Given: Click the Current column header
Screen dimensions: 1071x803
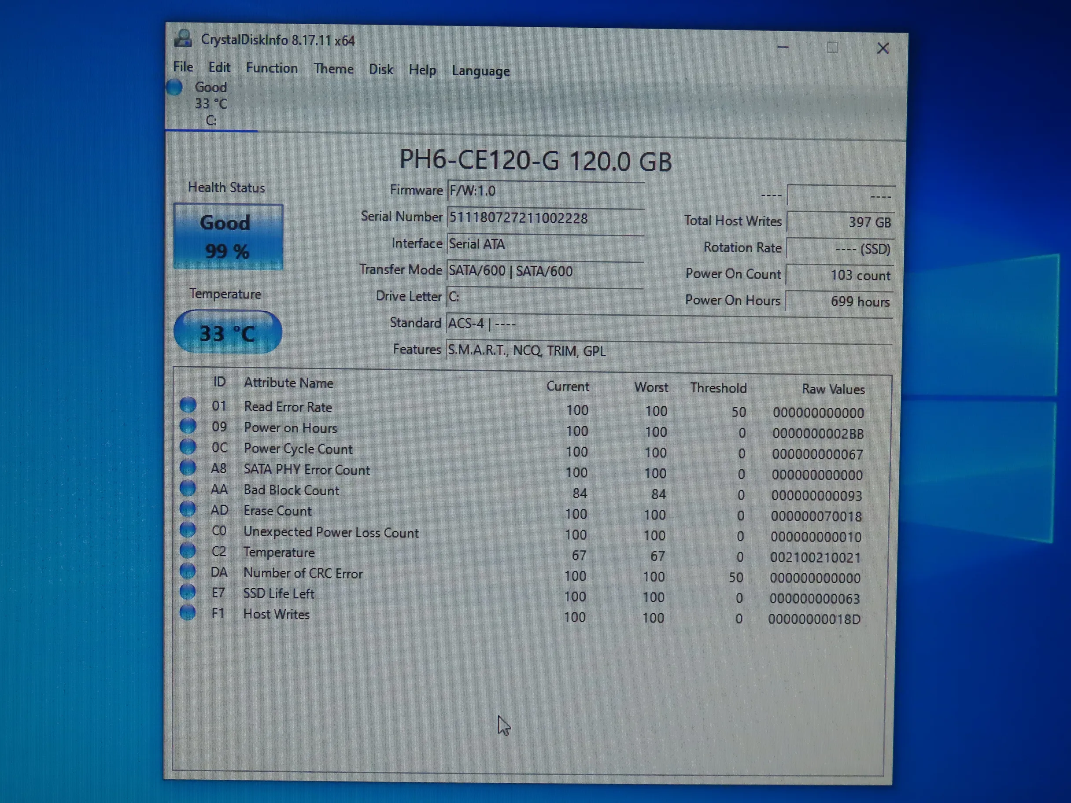Looking at the screenshot, I should pyautogui.click(x=568, y=386).
